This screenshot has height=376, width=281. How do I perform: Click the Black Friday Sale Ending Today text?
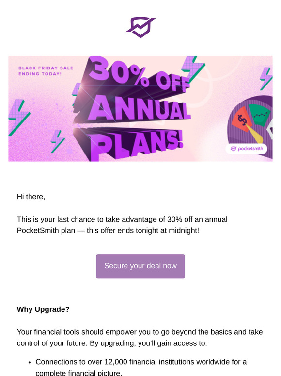click(46, 71)
